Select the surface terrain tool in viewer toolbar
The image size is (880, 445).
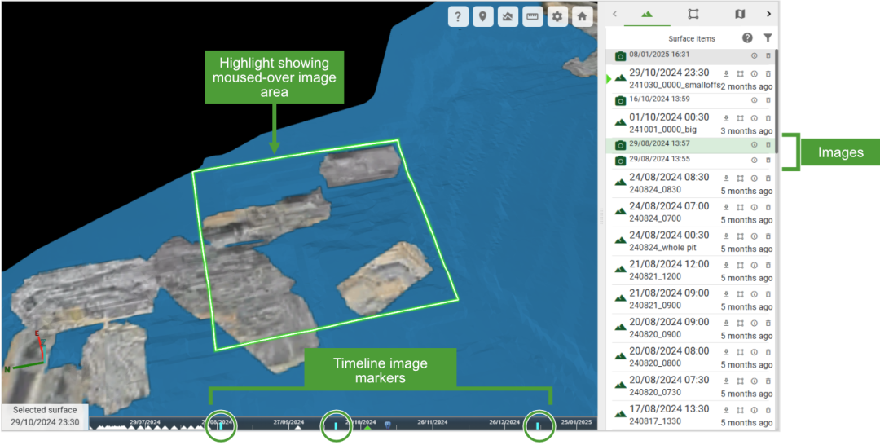click(x=508, y=17)
